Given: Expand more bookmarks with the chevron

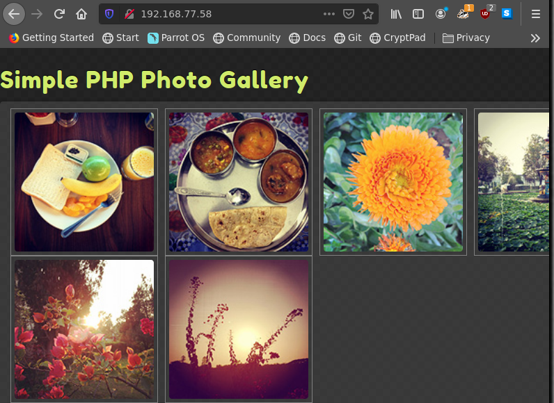Looking at the screenshot, I should click(x=535, y=38).
